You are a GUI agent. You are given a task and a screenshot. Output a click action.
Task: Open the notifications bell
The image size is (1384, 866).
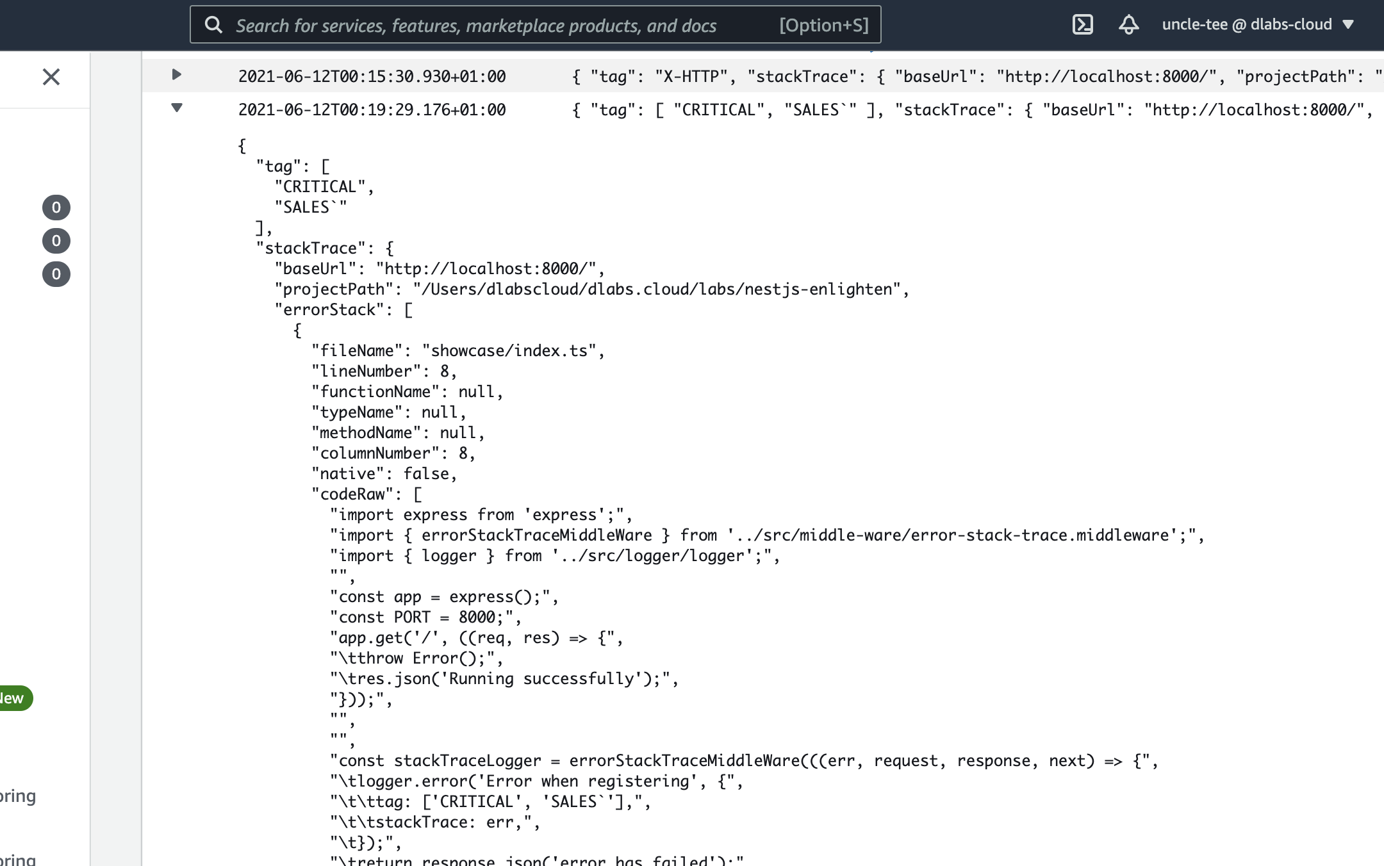coord(1128,25)
